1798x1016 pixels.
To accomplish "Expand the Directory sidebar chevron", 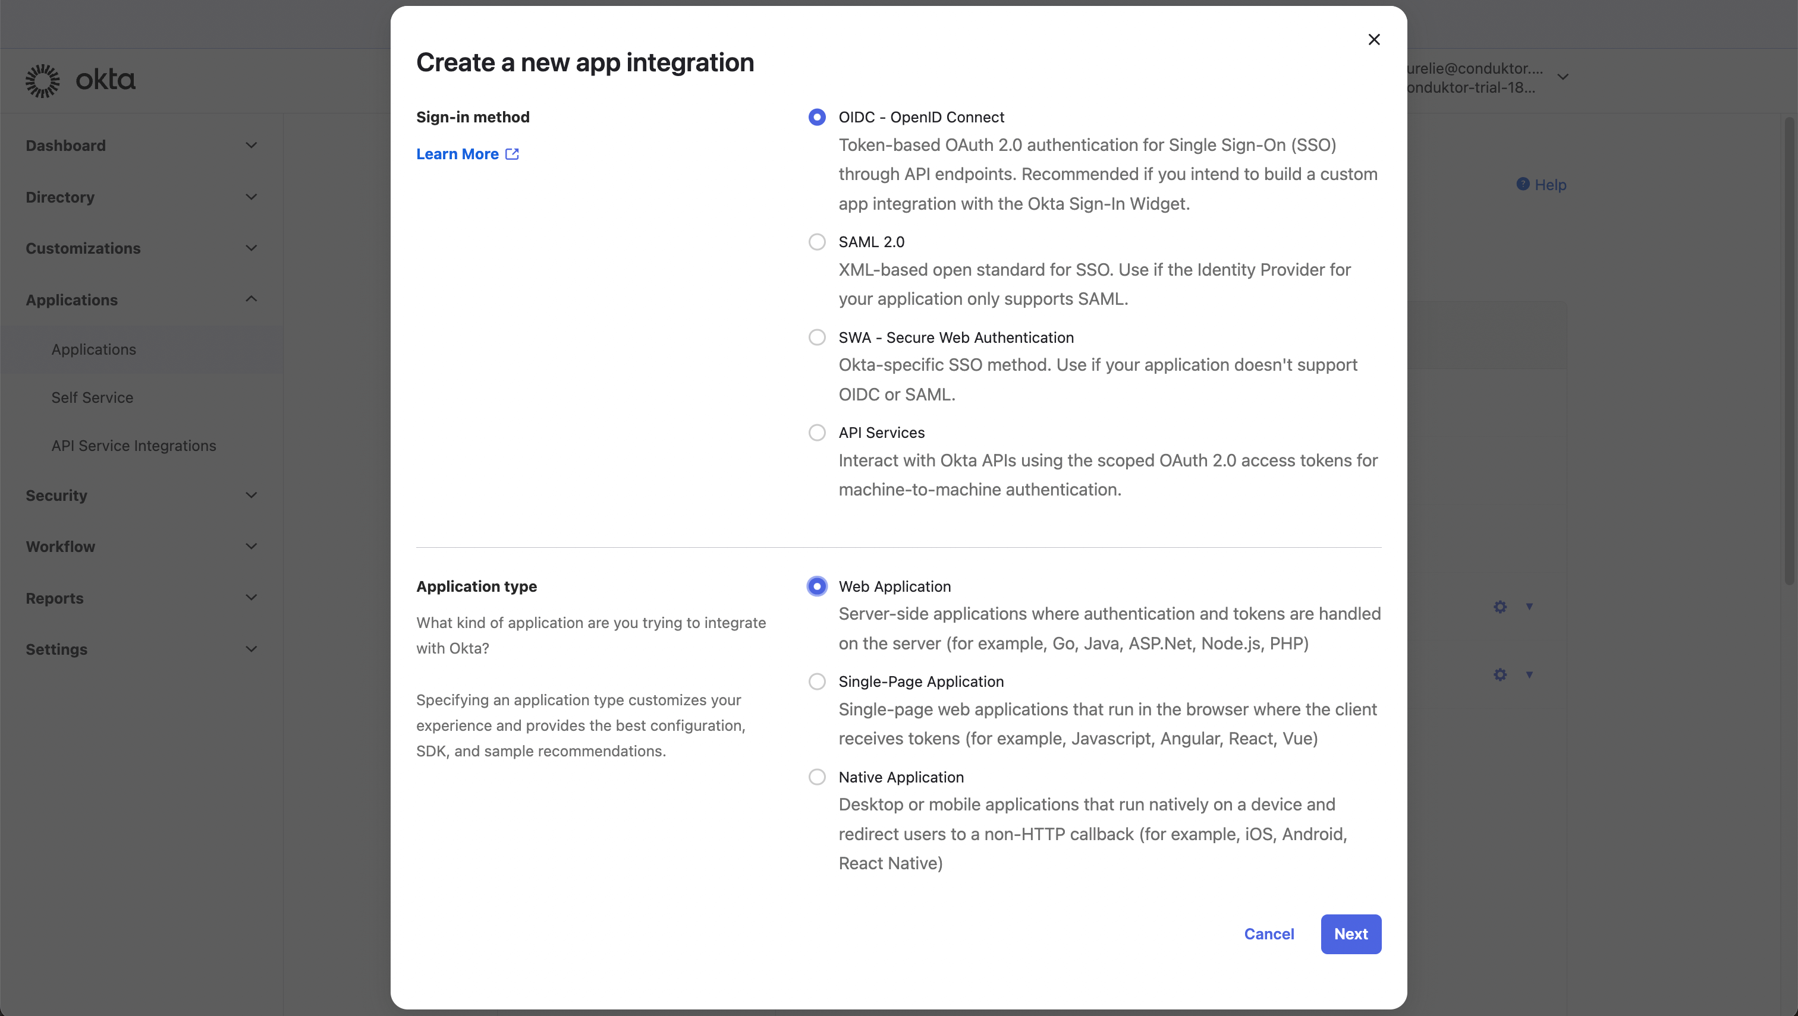I will tap(252, 197).
